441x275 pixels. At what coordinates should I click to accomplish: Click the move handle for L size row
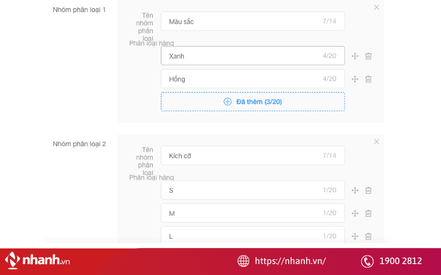point(355,236)
